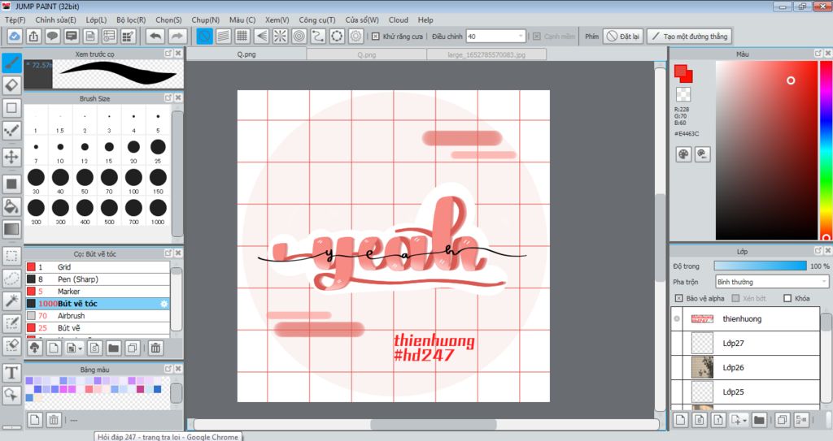Enable the grid (crisscross) snap guide
This screenshot has width=833, height=441.
242,36
